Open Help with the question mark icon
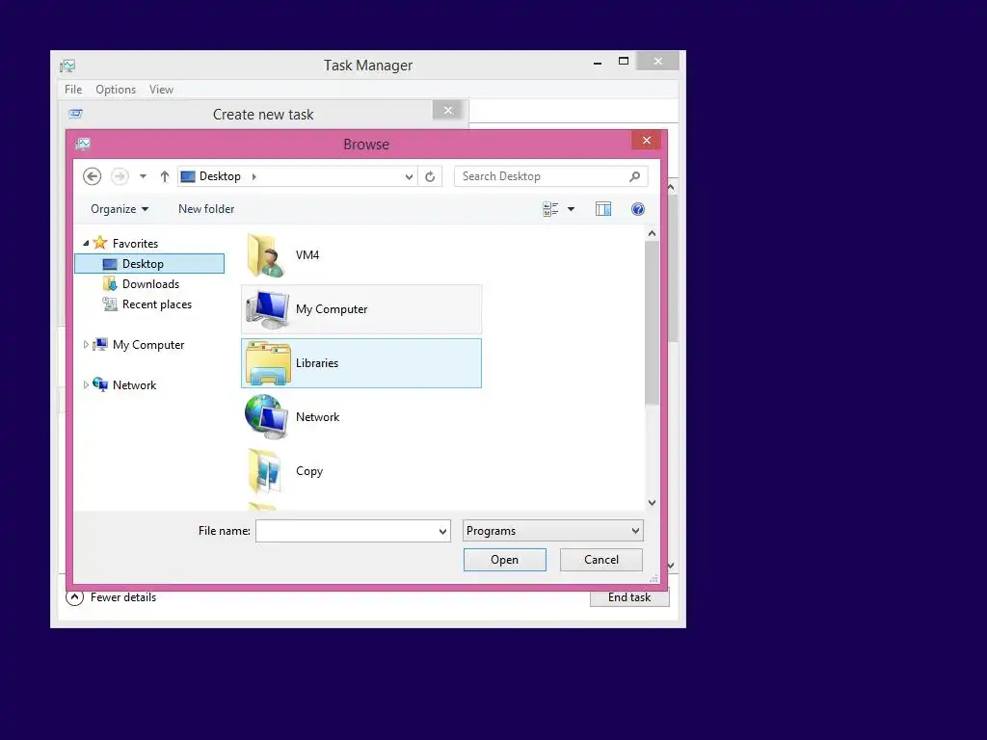The image size is (987, 740). click(x=638, y=209)
